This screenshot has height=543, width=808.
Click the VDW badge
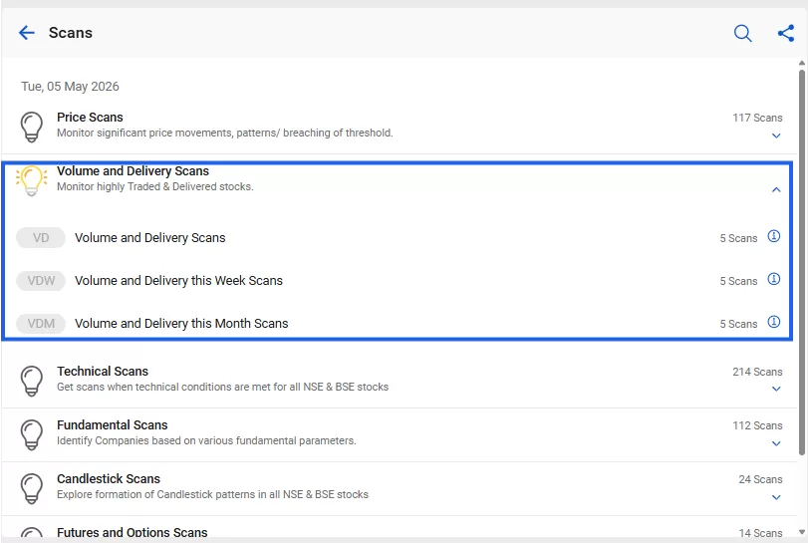tap(41, 281)
